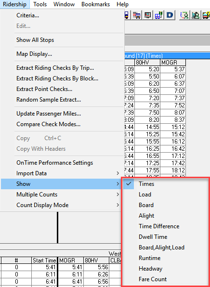Viewport: 210px width, 287px height.
Task: Open the Tools menu
Action: pyautogui.click(x=40, y=4)
